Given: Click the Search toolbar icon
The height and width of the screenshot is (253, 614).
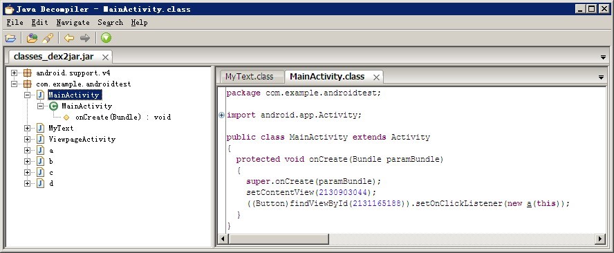Looking at the screenshot, I should point(48,38).
